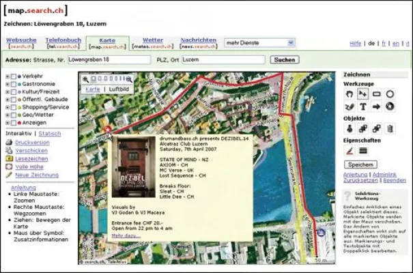413x273 pixels.
Task: Click the PLZ, Ort input field
Action: (x=223, y=60)
